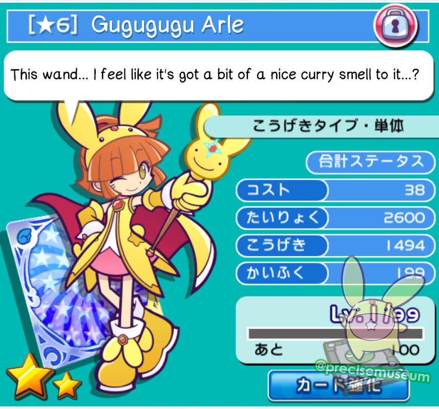Click the カード強化 card enhance button
The width and height of the screenshot is (439, 409).
coord(339,386)
